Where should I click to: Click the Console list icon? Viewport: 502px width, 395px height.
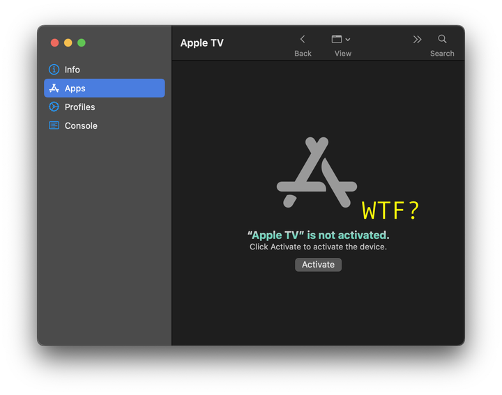(x=54, y=125)
